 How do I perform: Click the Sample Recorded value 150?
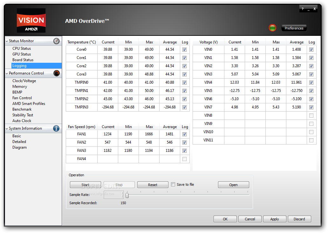[123, 203]
